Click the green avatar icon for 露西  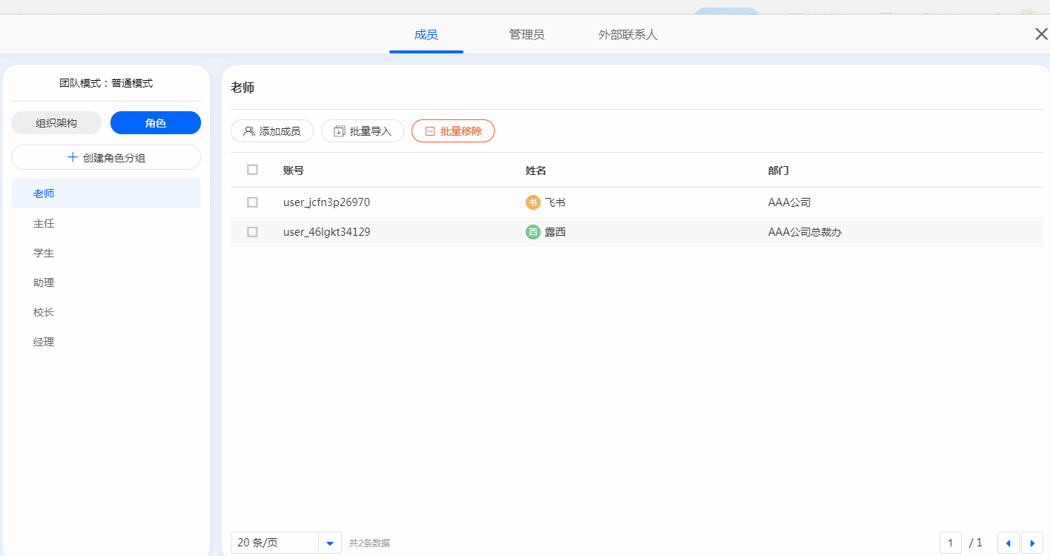[x=532, y=232]
